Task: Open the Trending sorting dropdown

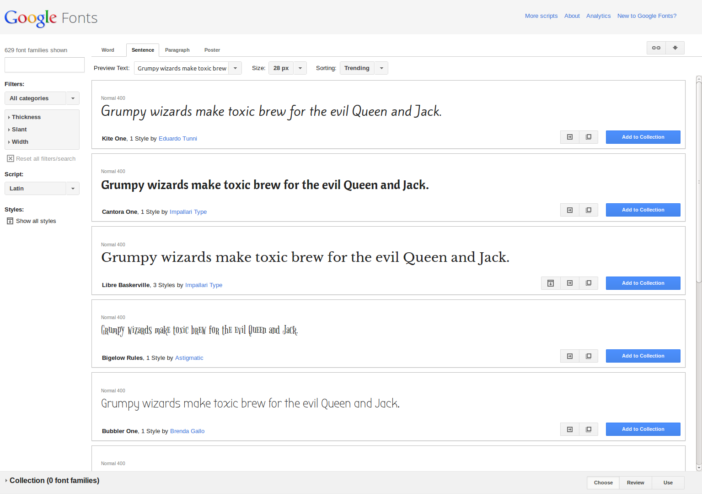Action: 364,68
